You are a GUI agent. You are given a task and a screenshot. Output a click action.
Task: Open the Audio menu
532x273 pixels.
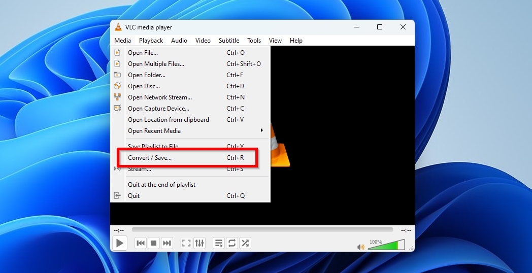(179, 41)
